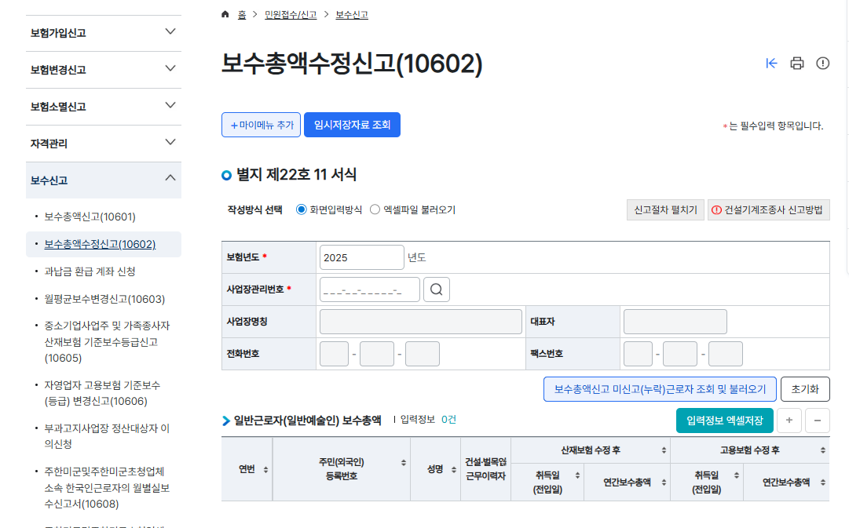Click the home icon in the breadcrumb

pyautogui.click(x=225, y=13)
